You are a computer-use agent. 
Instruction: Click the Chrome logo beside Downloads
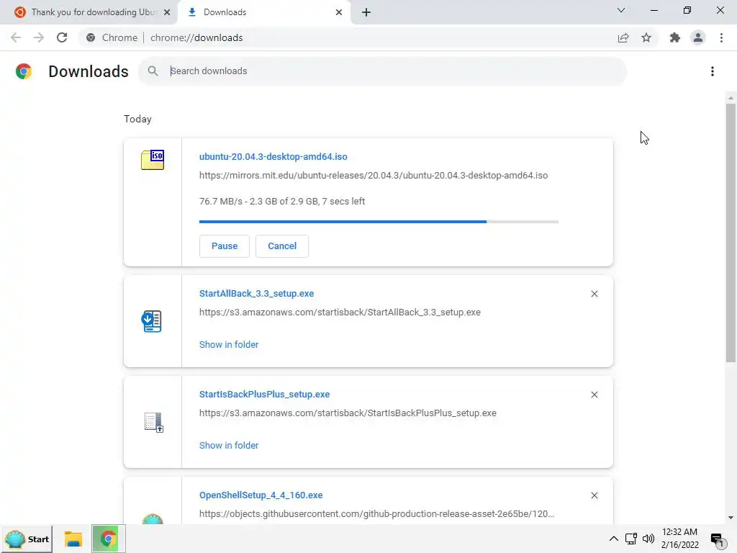pos(24,71)
